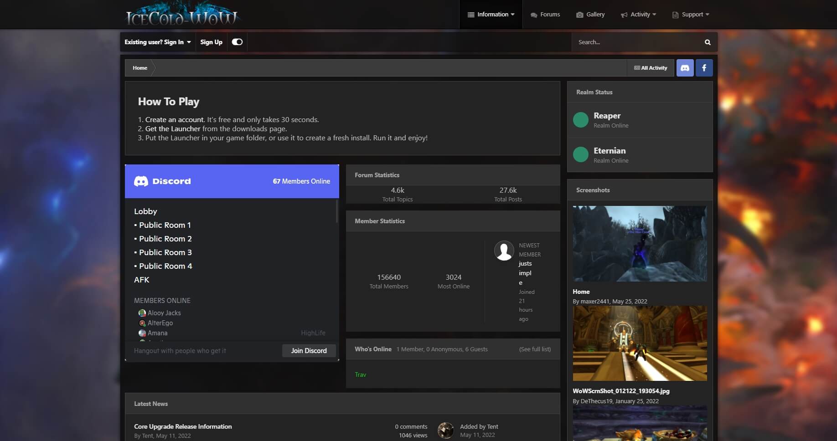Click the 0 comments text
The width and height of the screenshot is (837, 441).
411,427
